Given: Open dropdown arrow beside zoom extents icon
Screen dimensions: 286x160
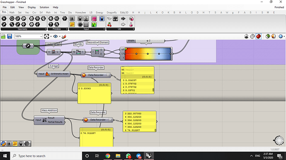Looking at the screenshot, I should coord(51,36).
